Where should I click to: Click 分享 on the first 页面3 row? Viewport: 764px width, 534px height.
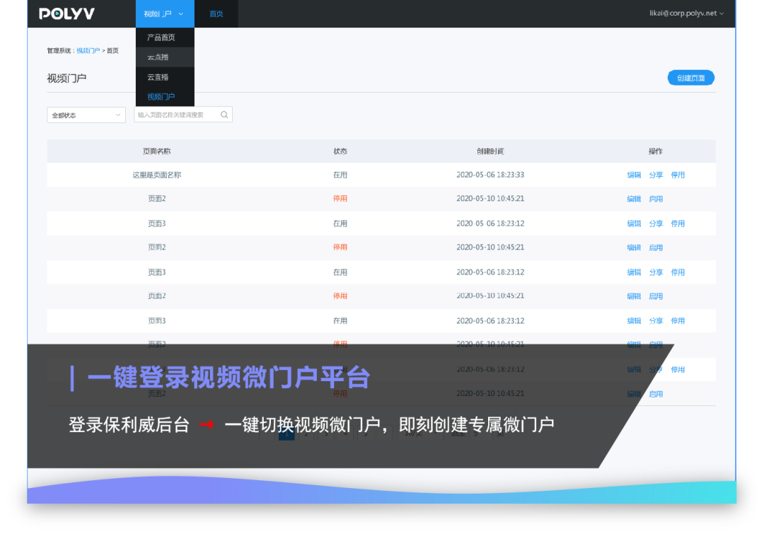(656, 224)
